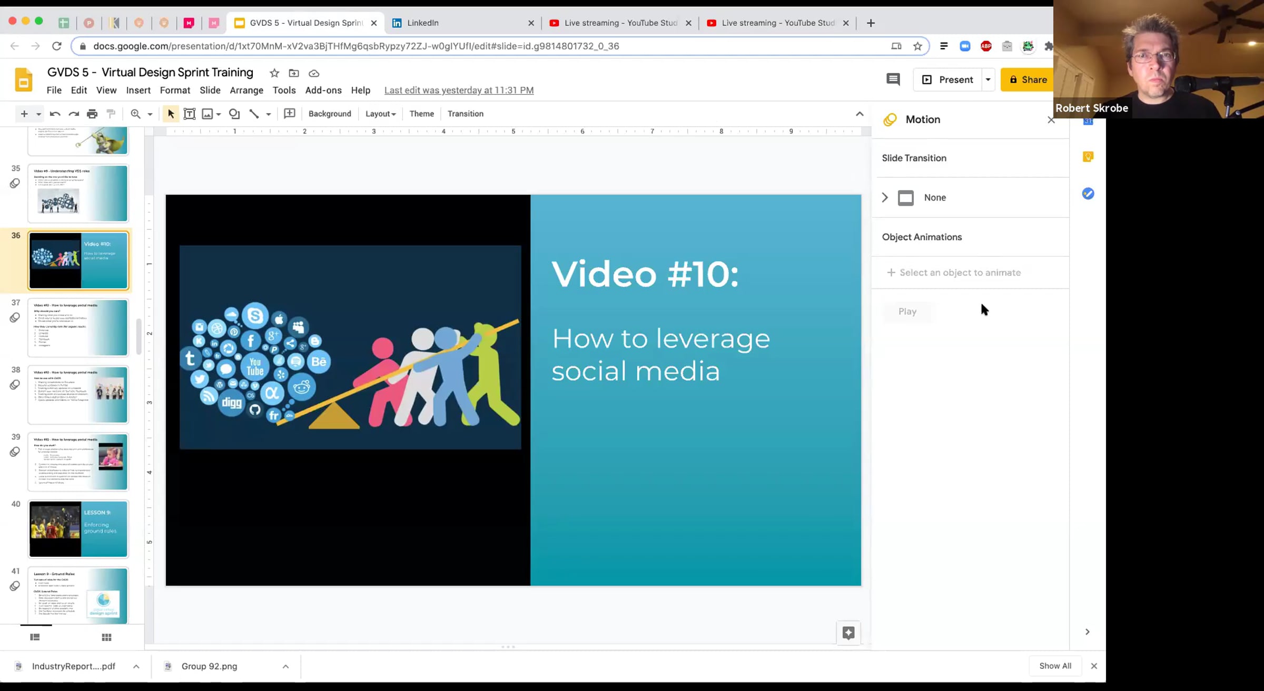
Task: Open the Layout dropdown
Action: (380, 114)
